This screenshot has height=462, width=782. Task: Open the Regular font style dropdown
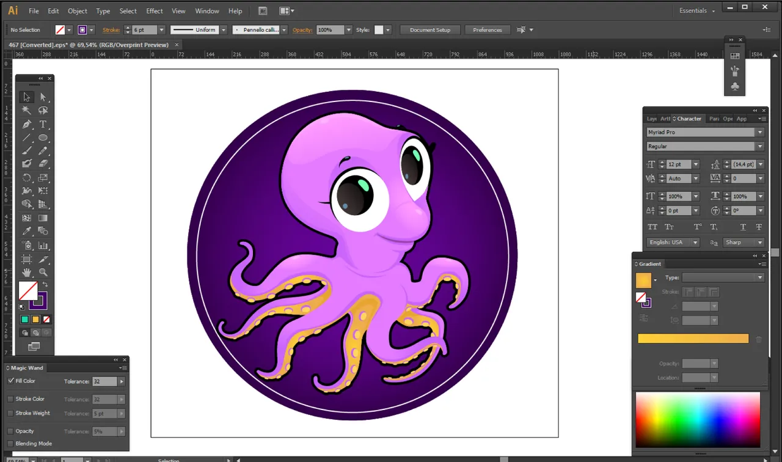(760, 147)
